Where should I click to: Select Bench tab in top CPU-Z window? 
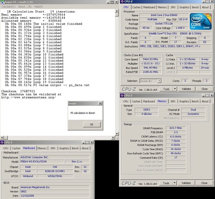(195, 7)
